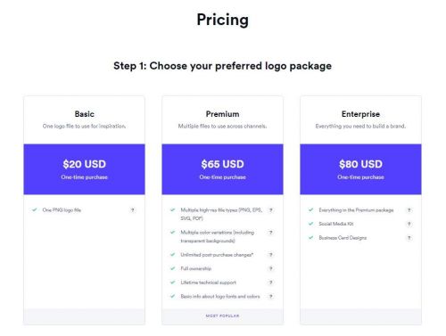Viewport: 446px width, 336px height.
Task: Click help icon beside One PNG logo file
Action: [x=133, y=210]
